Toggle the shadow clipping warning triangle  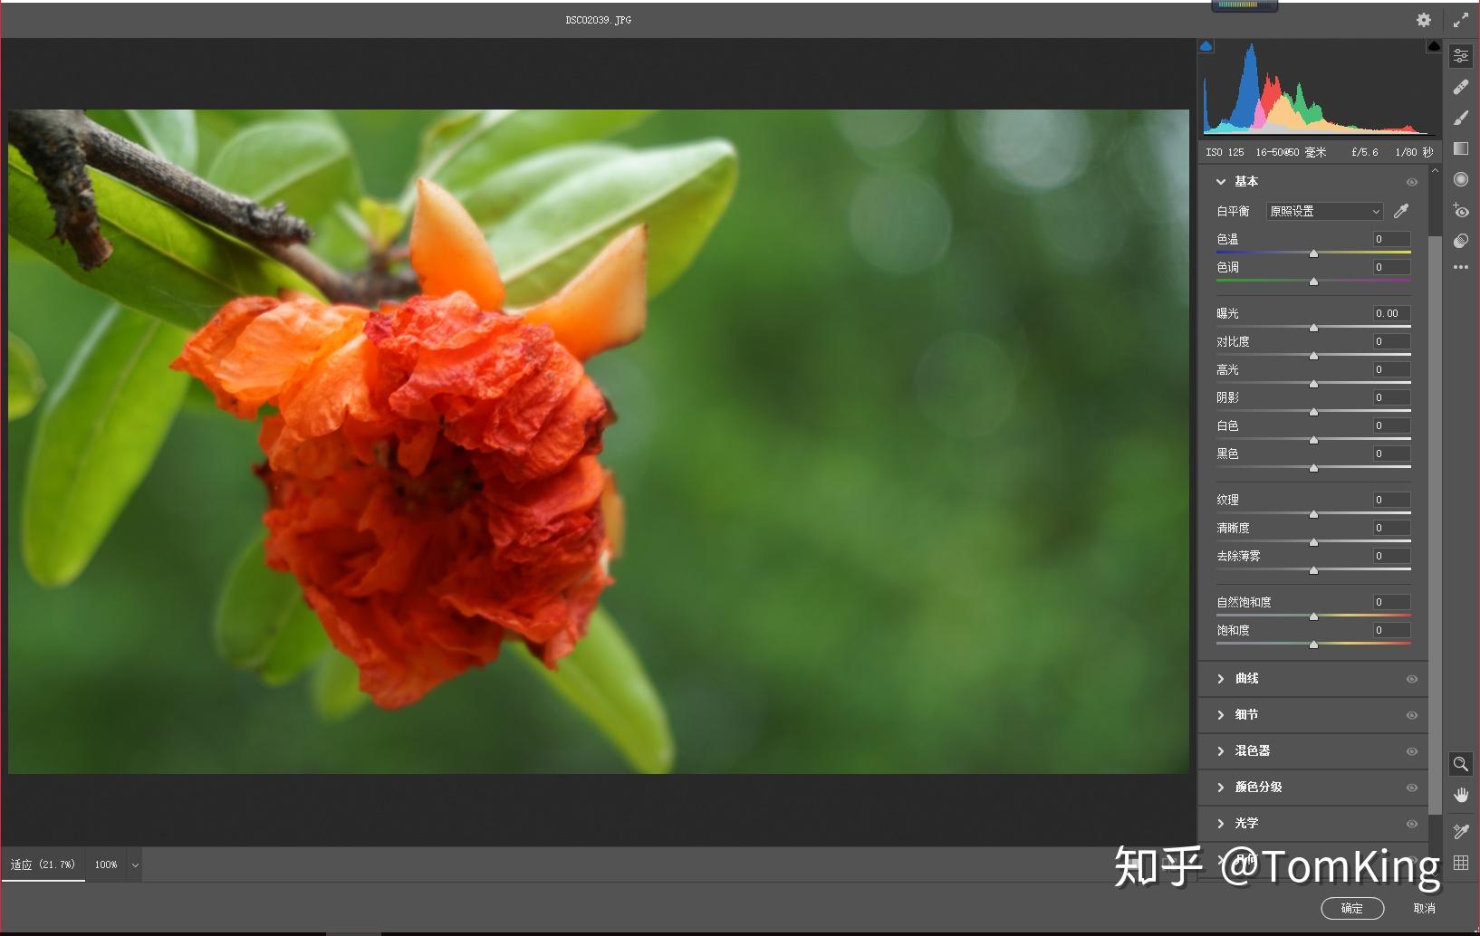point(1206,45)
